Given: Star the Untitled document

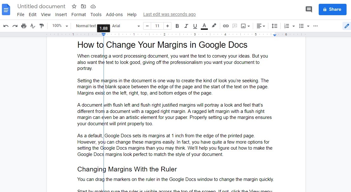Looking at the screenshot, I should (74, 6).
